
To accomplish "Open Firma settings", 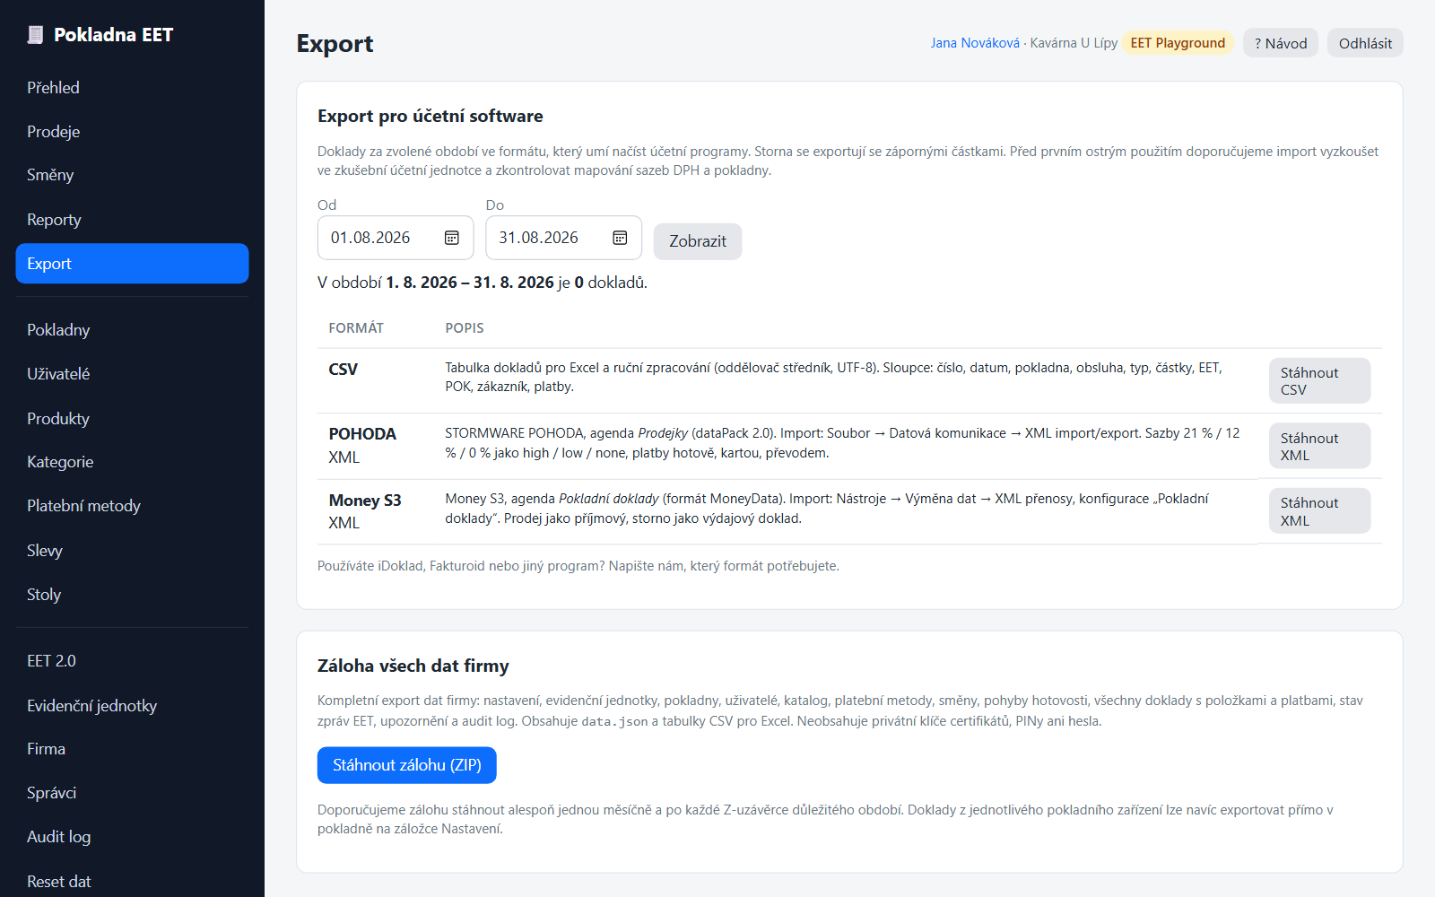I will point(132,749).
